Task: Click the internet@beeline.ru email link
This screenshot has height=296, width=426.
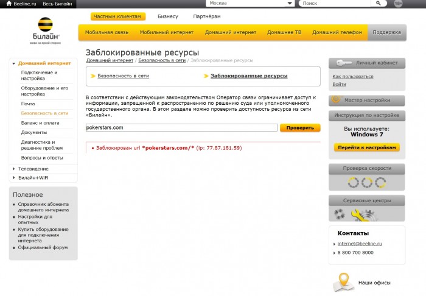Action: [360, 244]
